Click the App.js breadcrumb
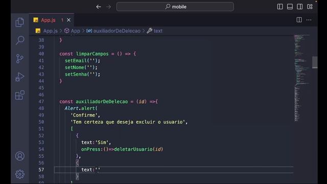This screenshot has width=327, height=184. point(50,31)
